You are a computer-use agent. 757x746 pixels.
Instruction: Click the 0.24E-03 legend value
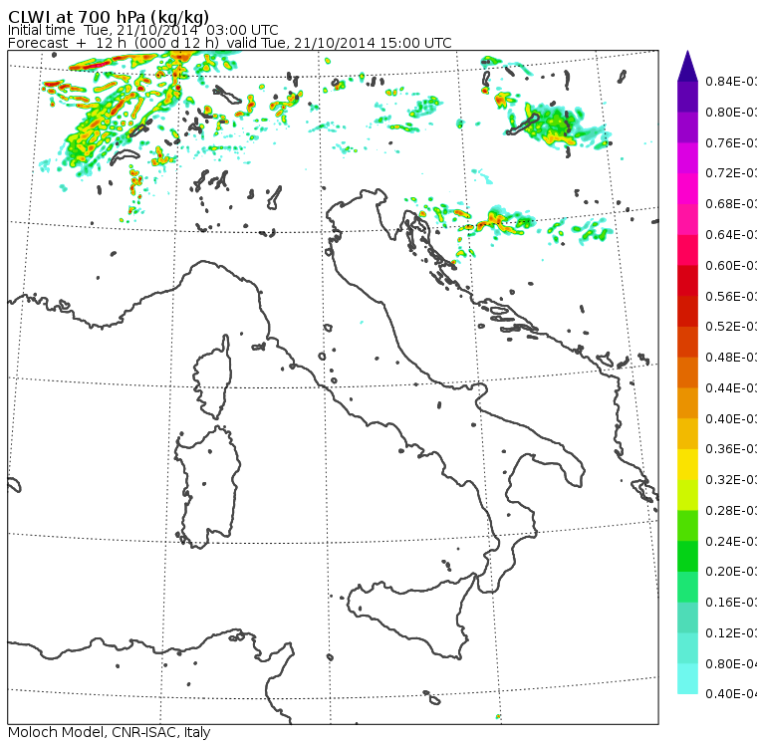point(731,541)
